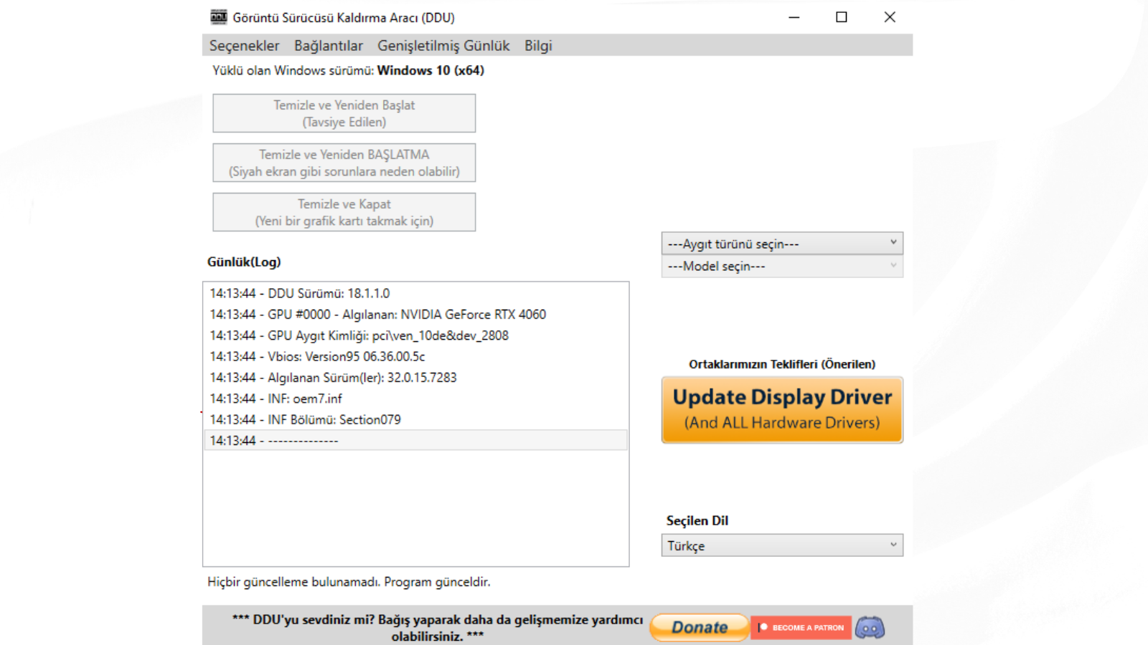This screenshot has height=645, width=1148.
Task: Maximize the DDU window
Action: (842, 17)
